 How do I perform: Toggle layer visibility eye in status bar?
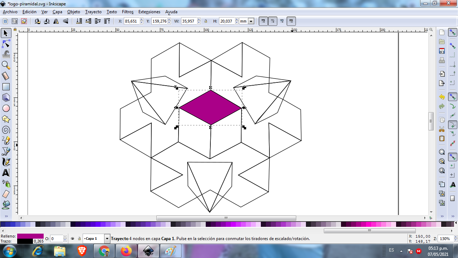(x=73, y=238)
